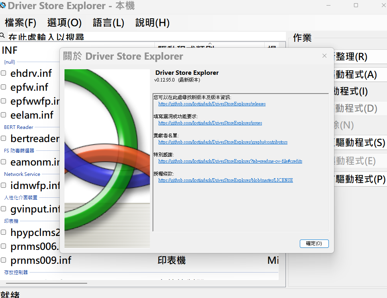Open the 說明(H) menu

pyautogui.click(x=152, y=23)
